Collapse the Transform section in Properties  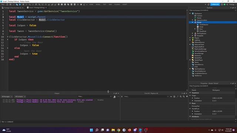190,93
